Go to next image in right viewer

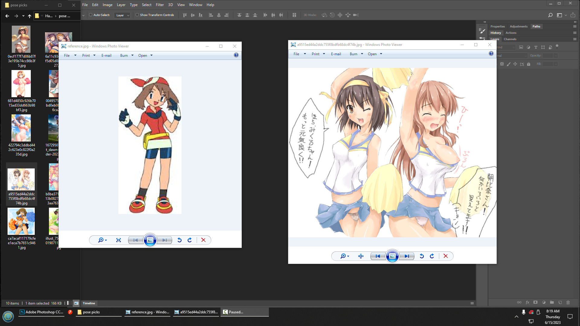point(407,256)
